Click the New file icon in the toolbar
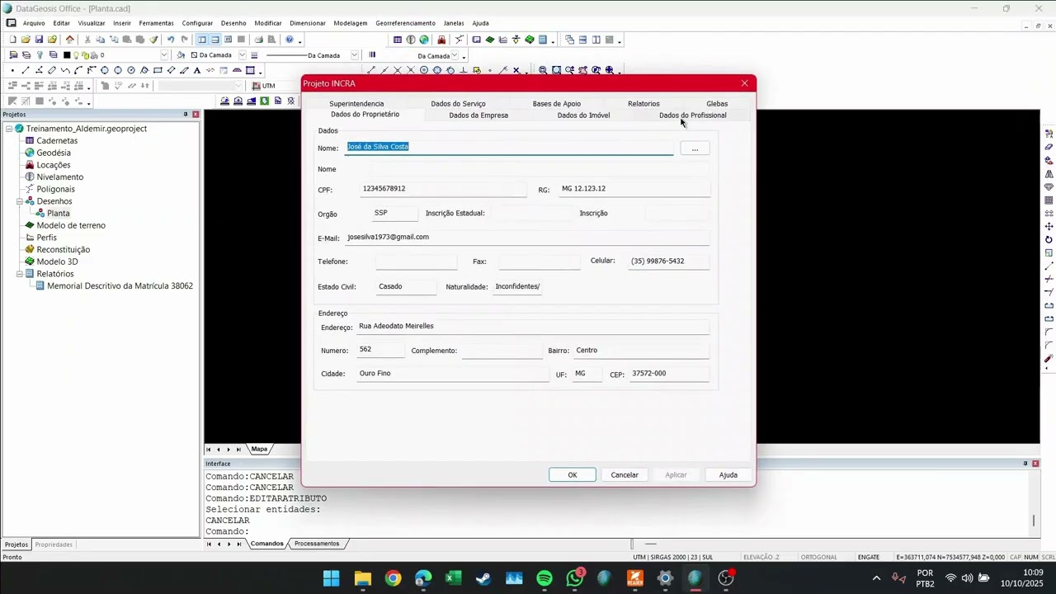This screenshot has height=594, width=1056. click(12, 40)
